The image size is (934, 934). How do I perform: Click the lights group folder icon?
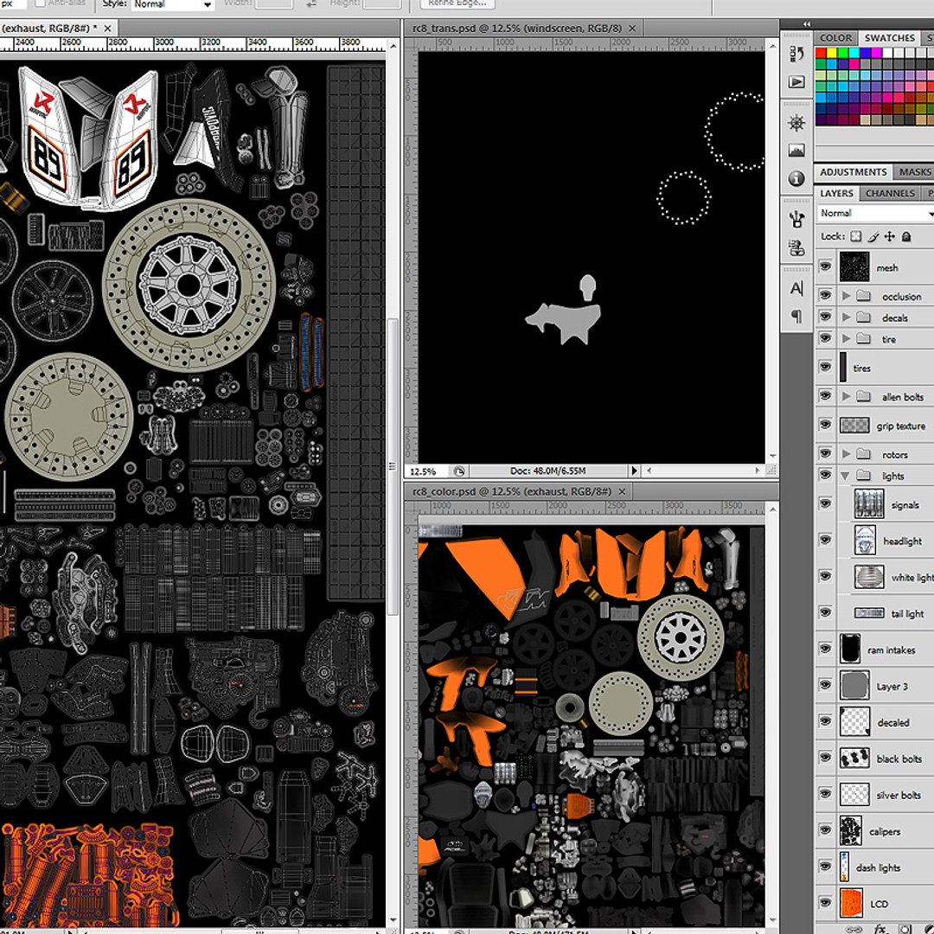864,476
